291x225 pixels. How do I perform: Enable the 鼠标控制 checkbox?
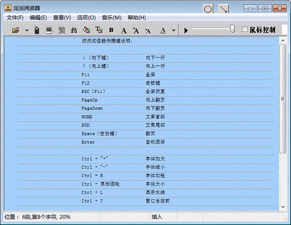[244, 30]
